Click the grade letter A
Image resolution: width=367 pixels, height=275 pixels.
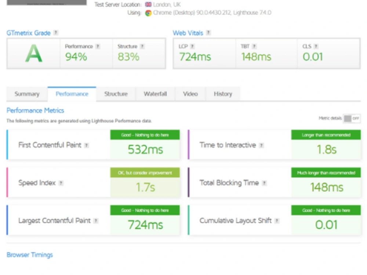click(34, 54)
